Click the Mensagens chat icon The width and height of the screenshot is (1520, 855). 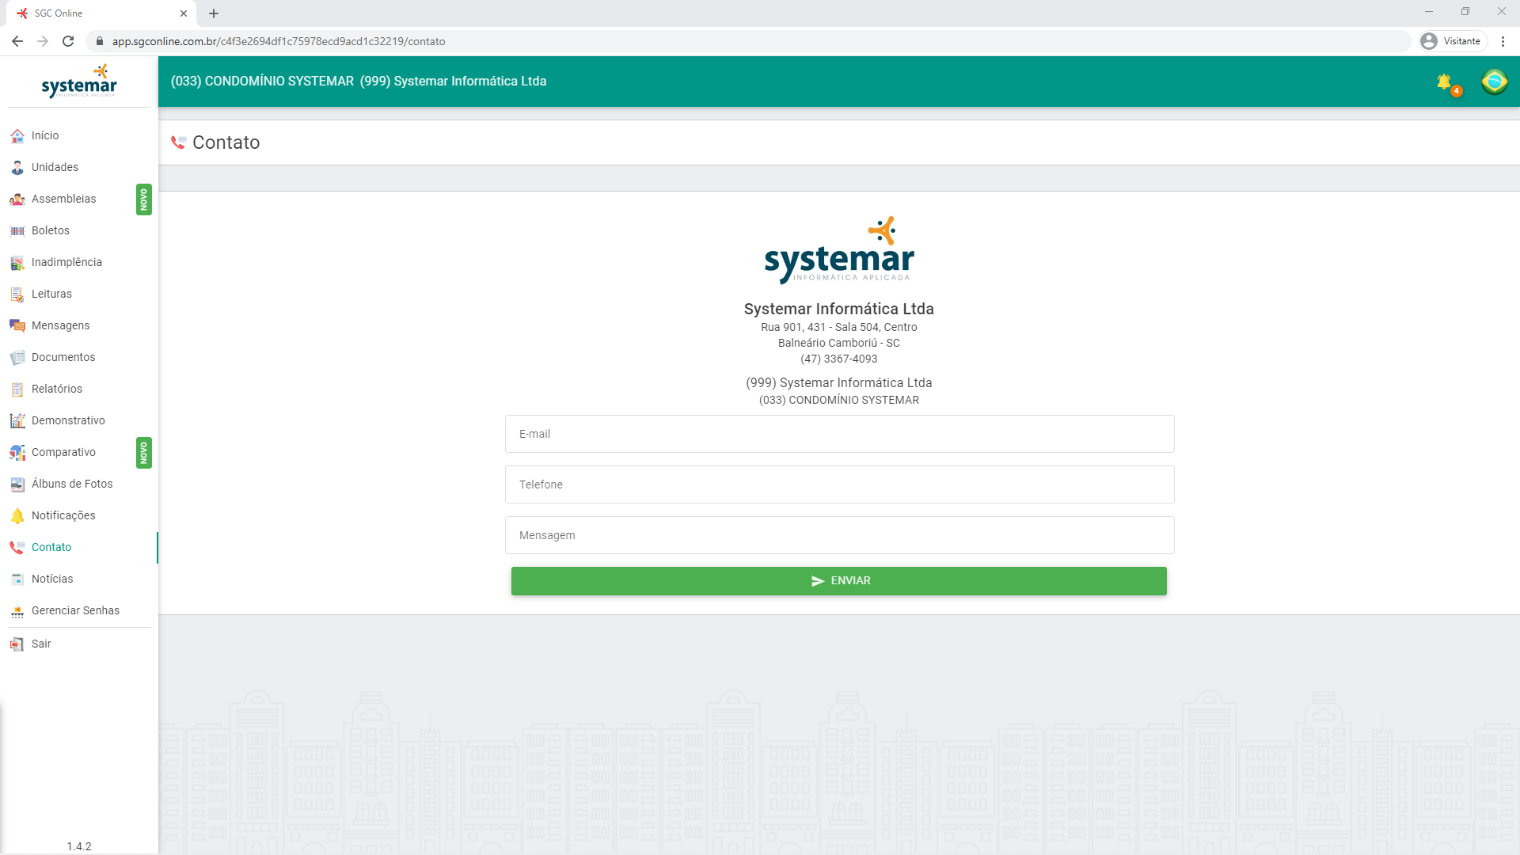pyautogui.click(x=17, y=326)
